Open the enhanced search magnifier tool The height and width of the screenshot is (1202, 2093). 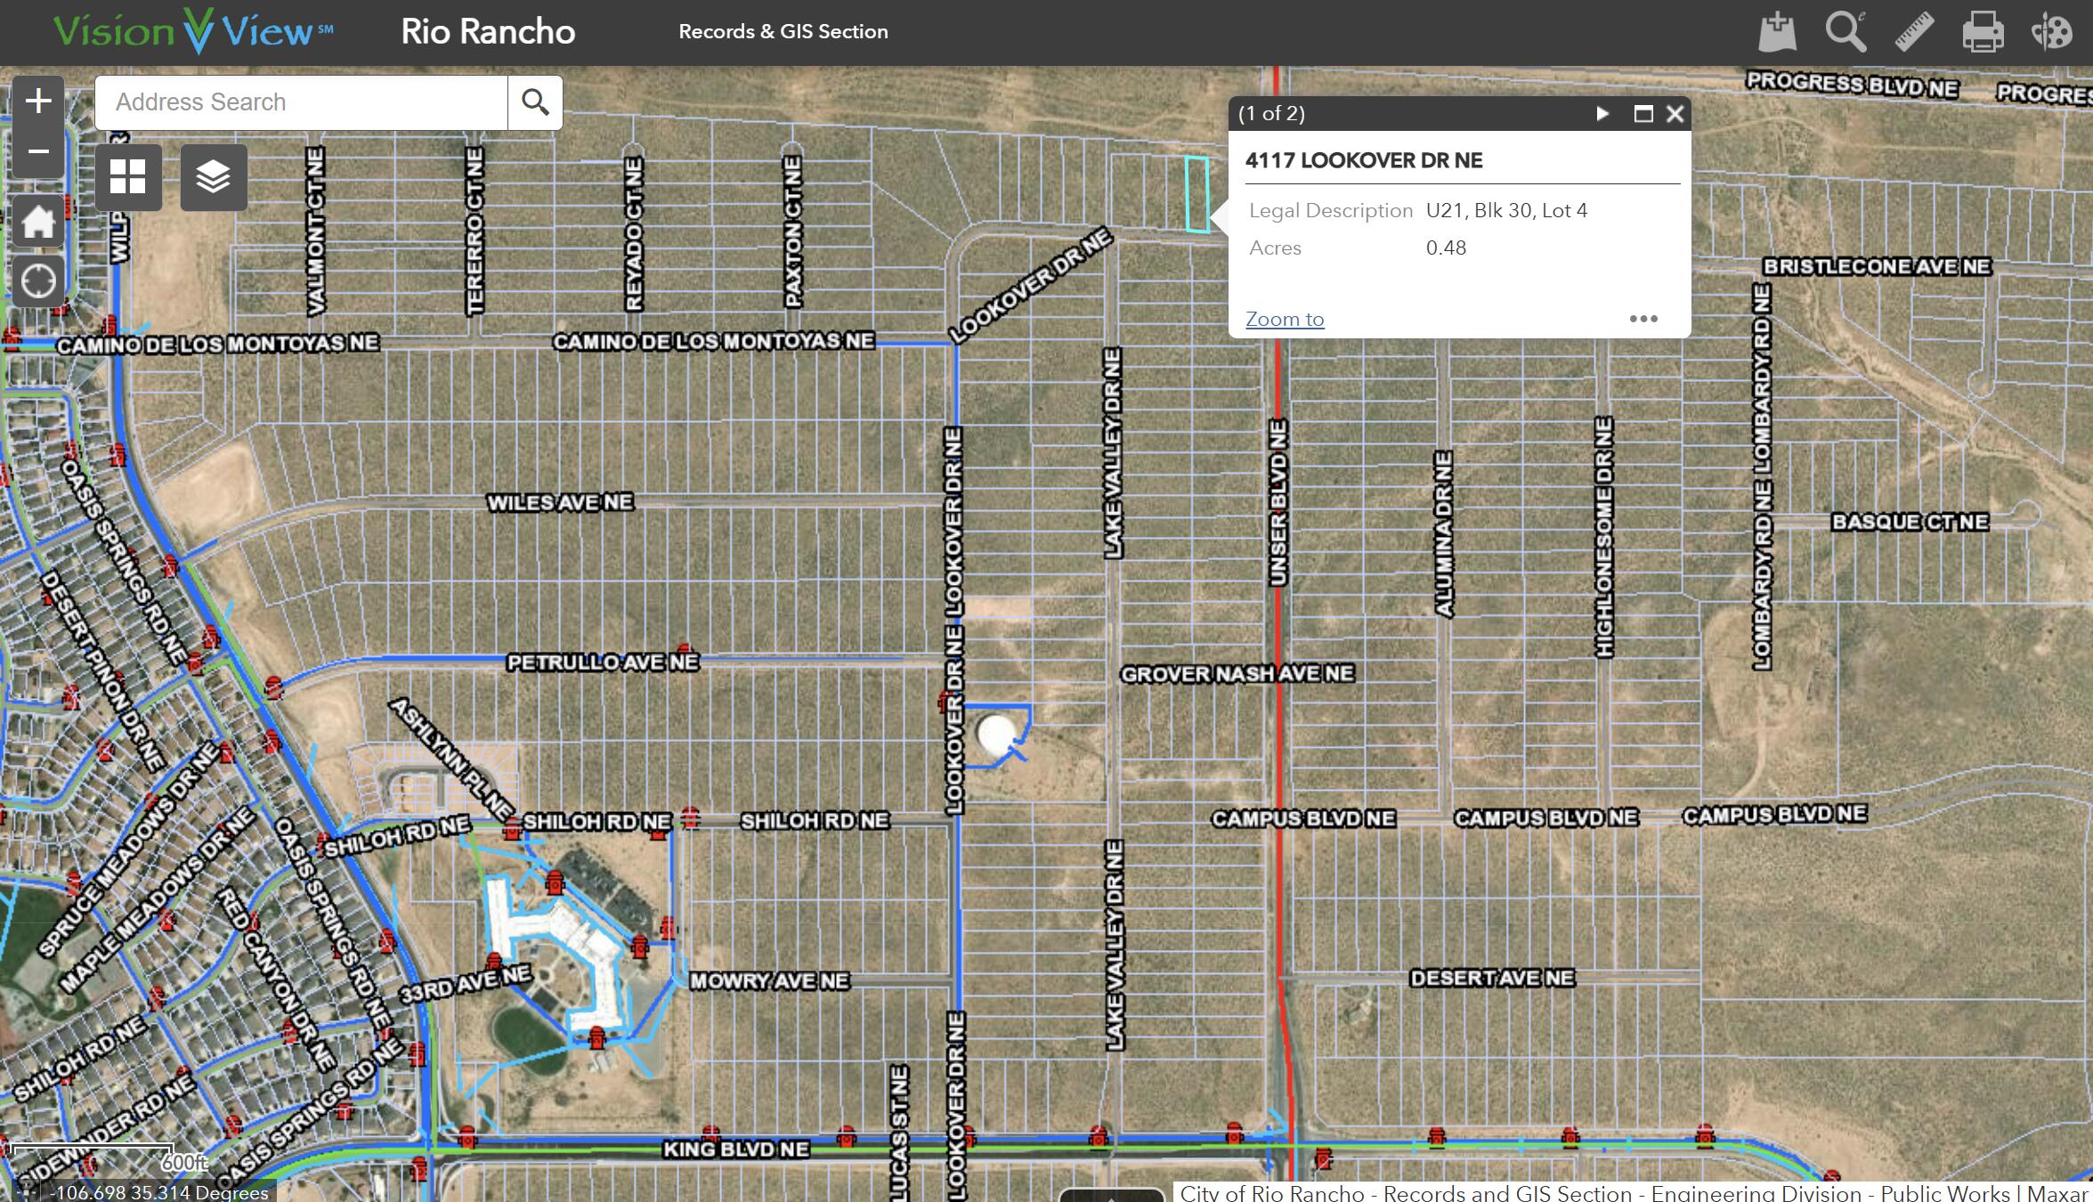1846,32
